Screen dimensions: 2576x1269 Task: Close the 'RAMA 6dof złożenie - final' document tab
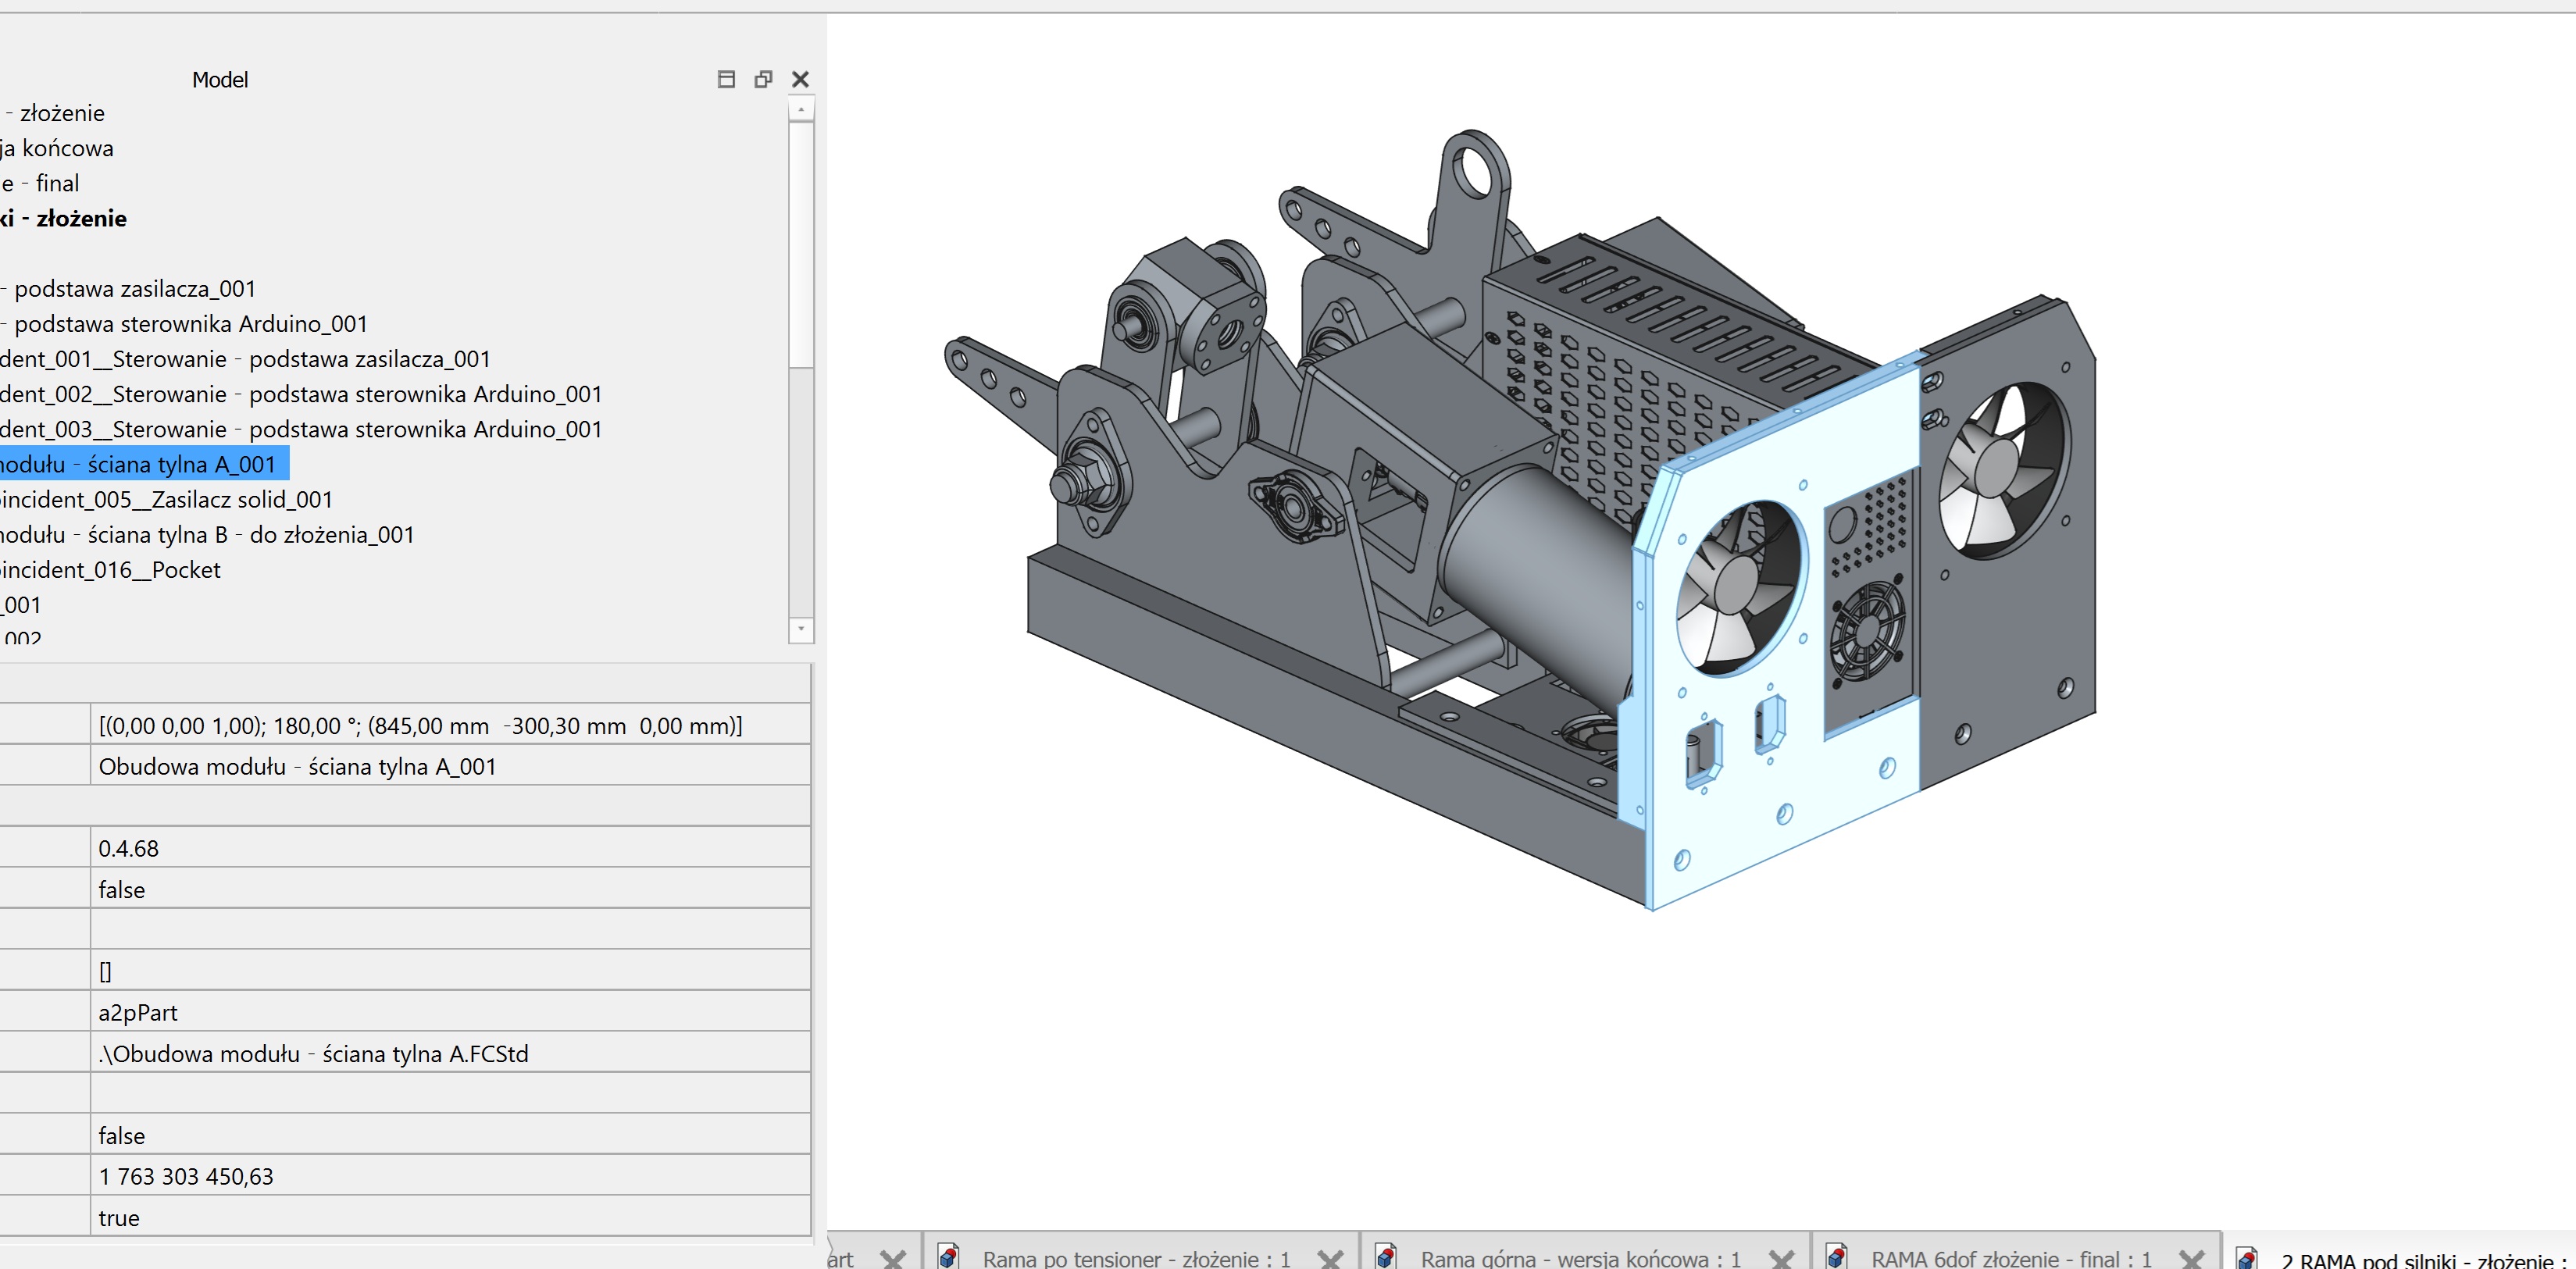pos(2193,1258)
